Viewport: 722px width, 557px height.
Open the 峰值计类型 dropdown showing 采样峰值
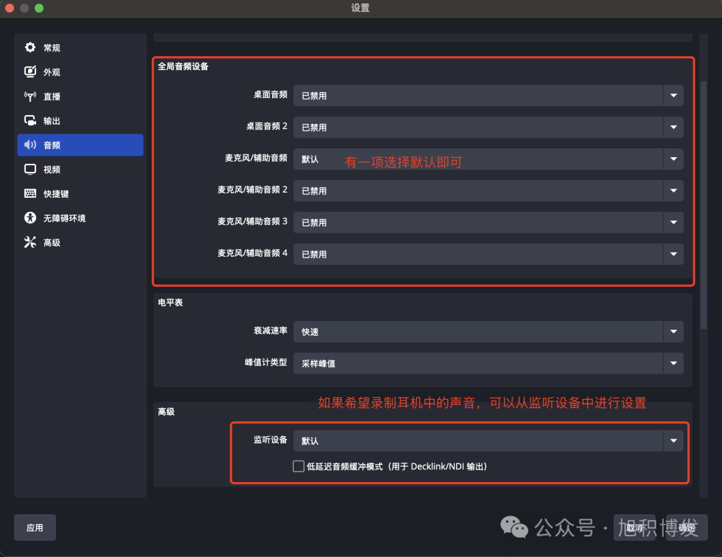coord(673,363)
